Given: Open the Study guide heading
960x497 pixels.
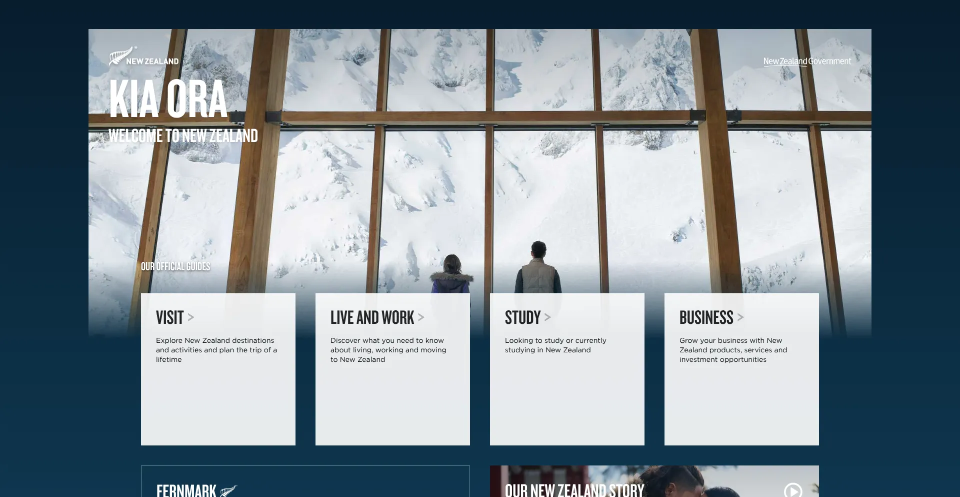Looking at the screenshot, I should pos(522,317).
